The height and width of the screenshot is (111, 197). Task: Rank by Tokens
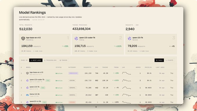click(x=63, y=60)
